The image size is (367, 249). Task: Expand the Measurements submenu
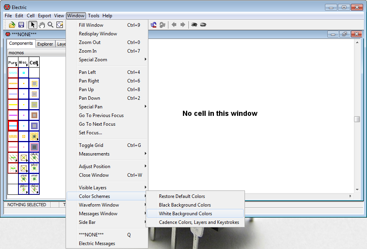(94, 154)
